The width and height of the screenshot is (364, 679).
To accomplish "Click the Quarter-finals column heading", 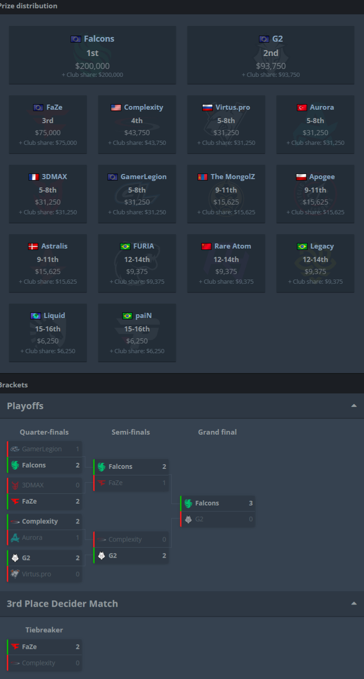I will [44, 432].
